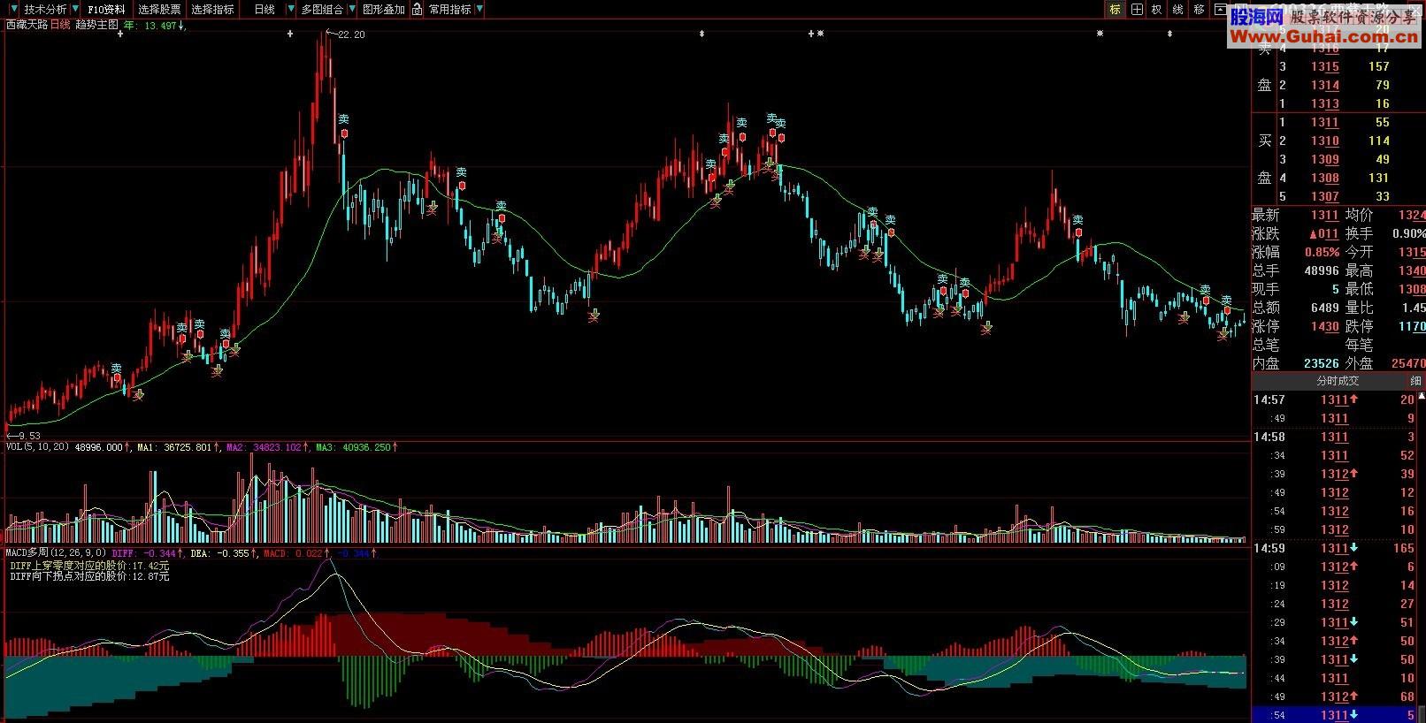Click the stock name 西藏天路
The image size is (1426, 723).
tap(27, 25)
